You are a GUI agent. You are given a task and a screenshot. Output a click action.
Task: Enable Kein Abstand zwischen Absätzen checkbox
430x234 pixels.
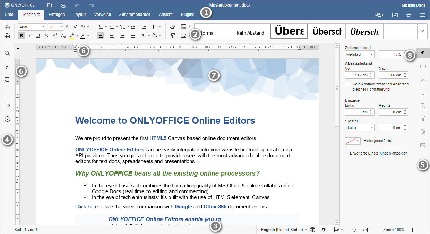(347, 84)
